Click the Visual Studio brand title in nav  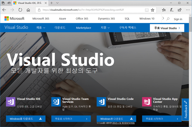[16, 27]
